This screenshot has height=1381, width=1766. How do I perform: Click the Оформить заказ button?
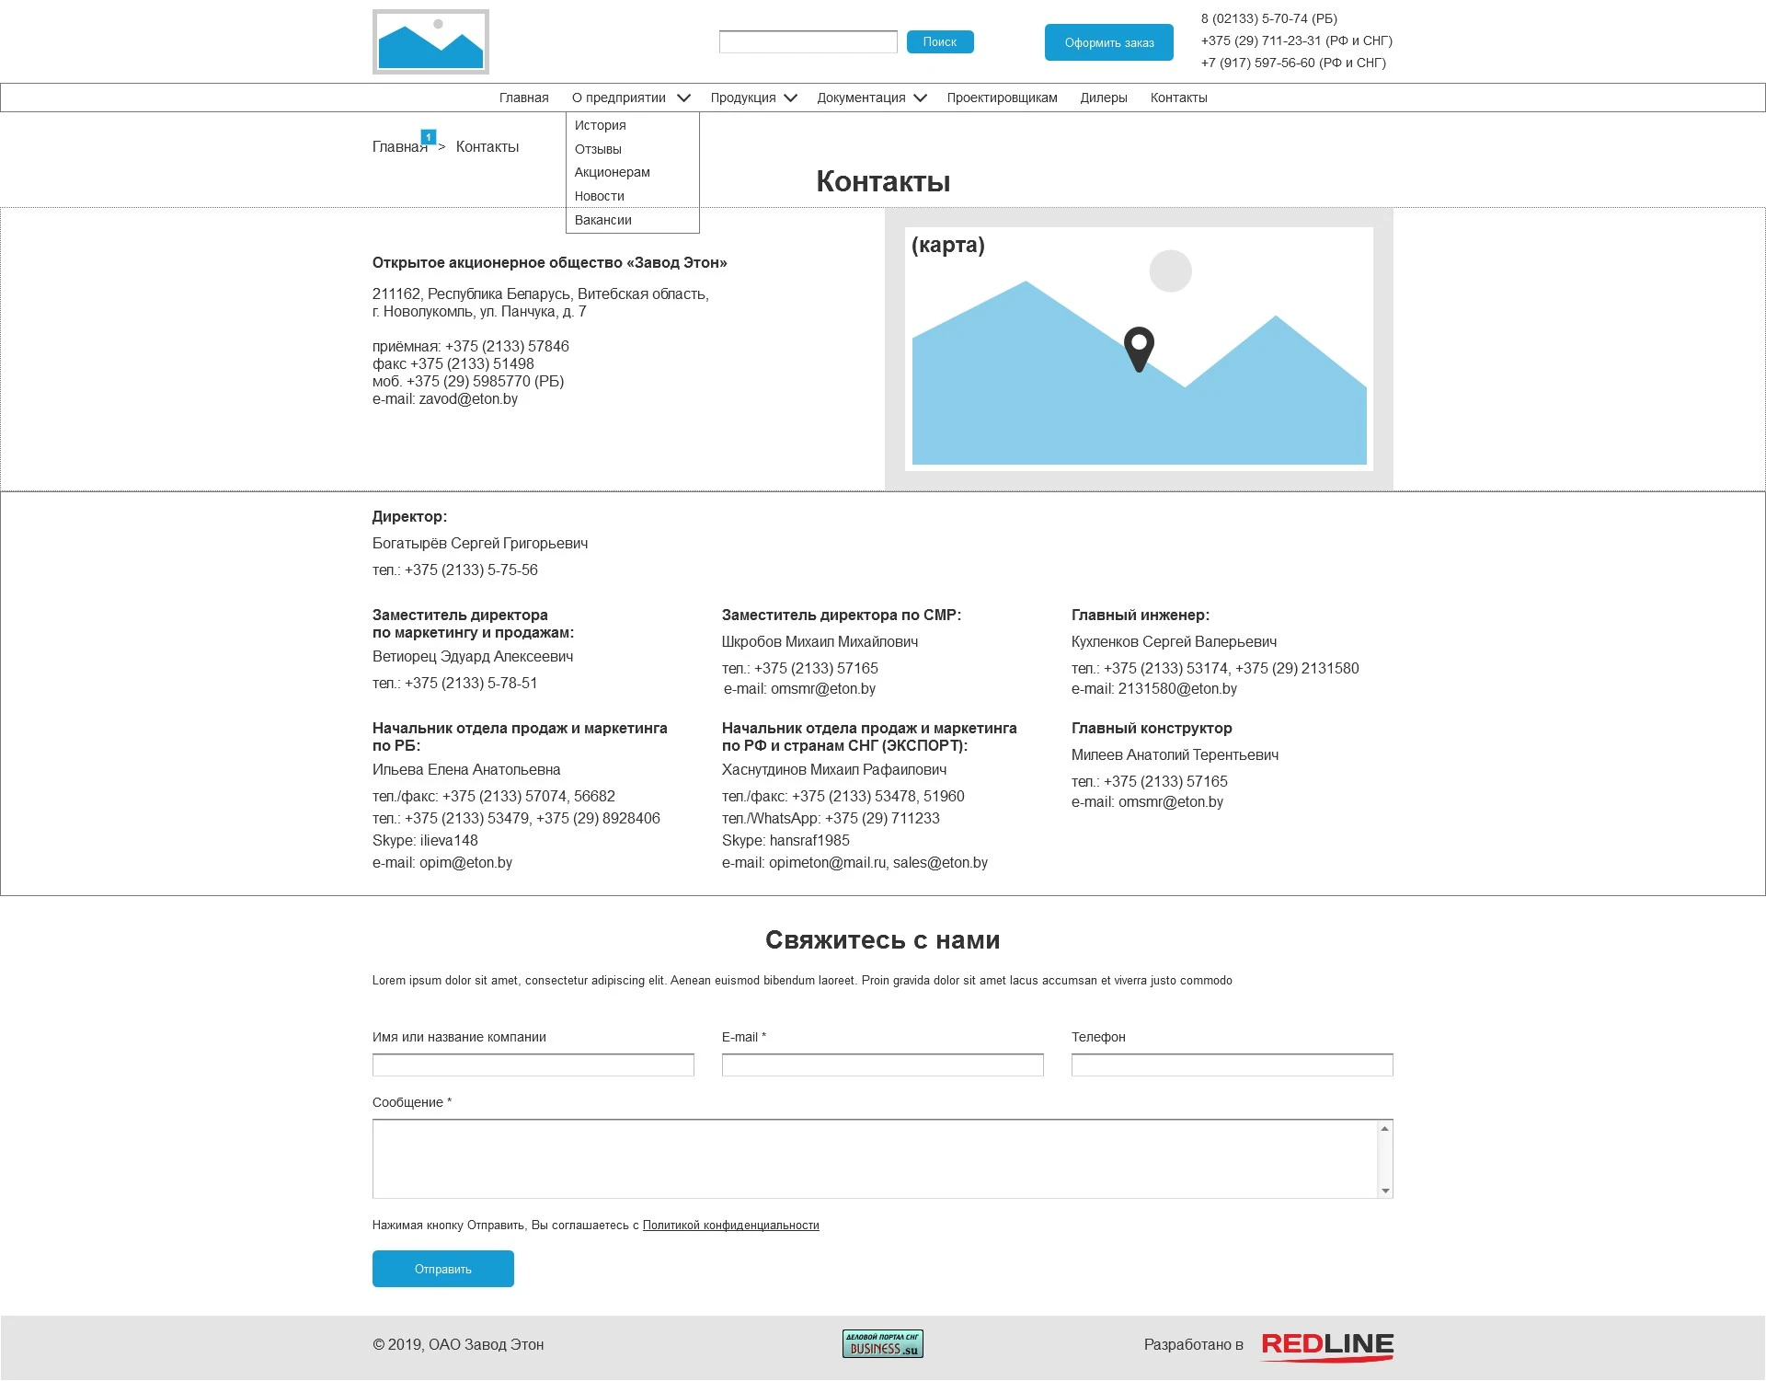tap(1109, 42)
